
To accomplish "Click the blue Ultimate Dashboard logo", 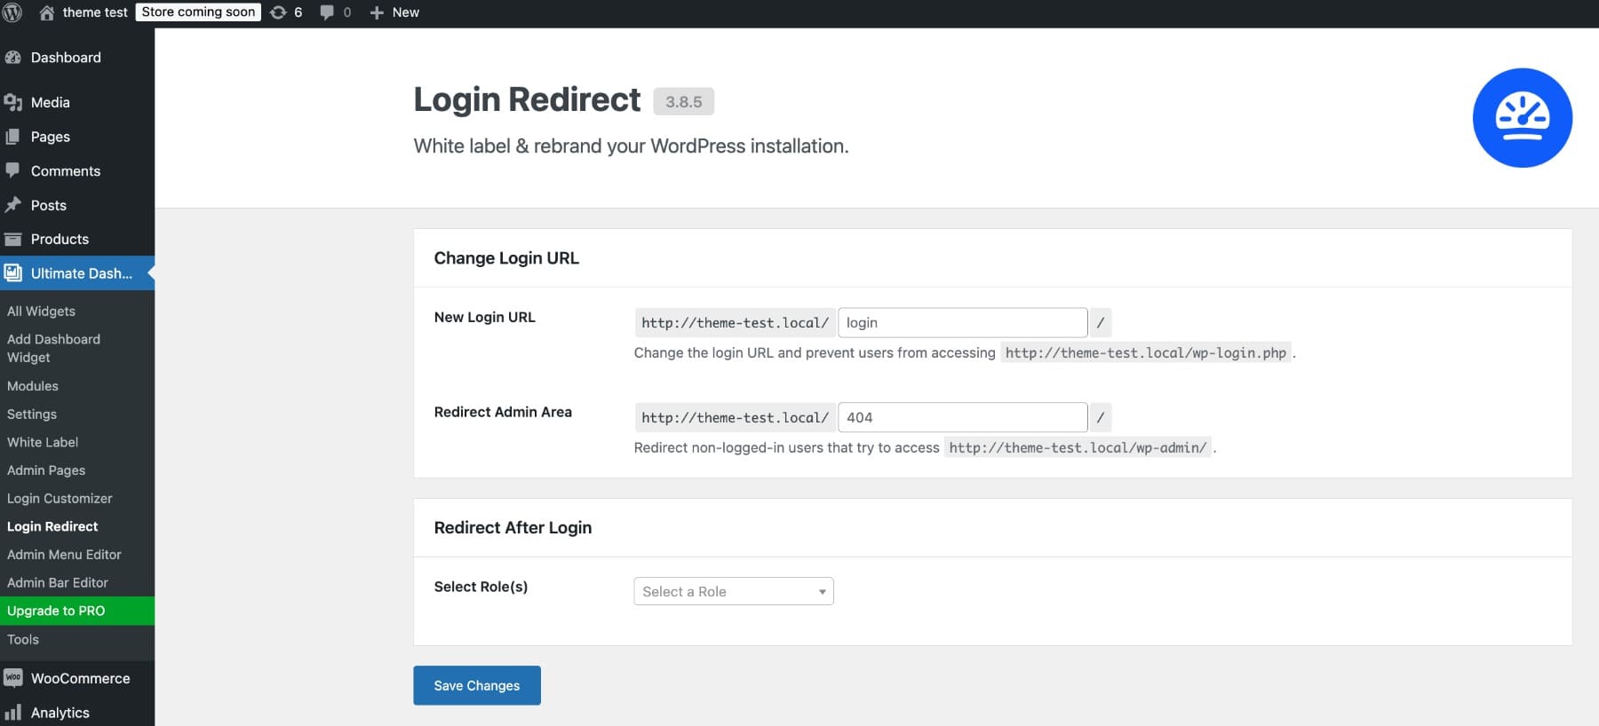I will tap(1522, 118).
